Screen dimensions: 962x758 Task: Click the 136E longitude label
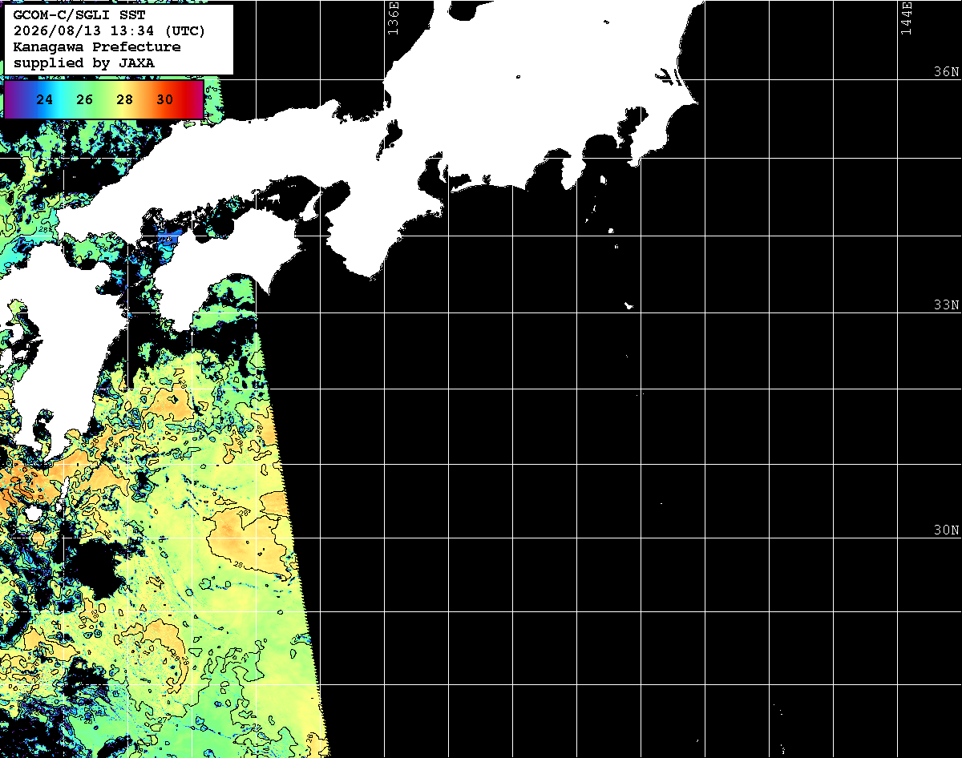(393, 18)
